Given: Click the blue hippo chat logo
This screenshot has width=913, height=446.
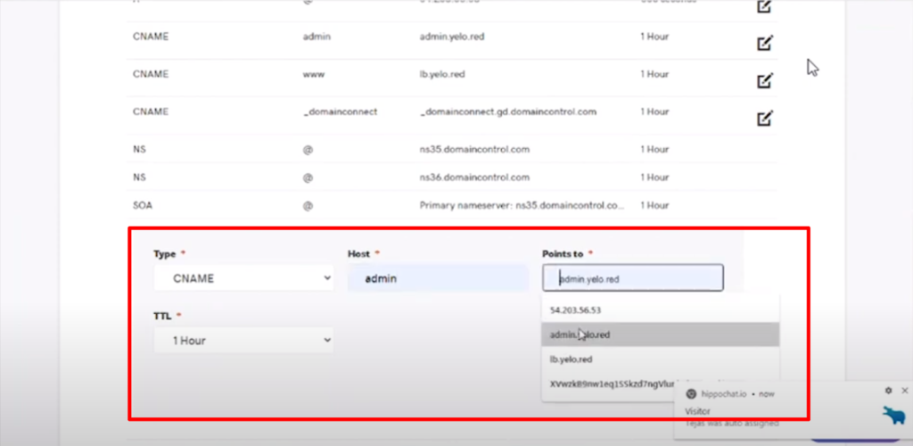Looking at the screenshot, I should pos(892,416).
